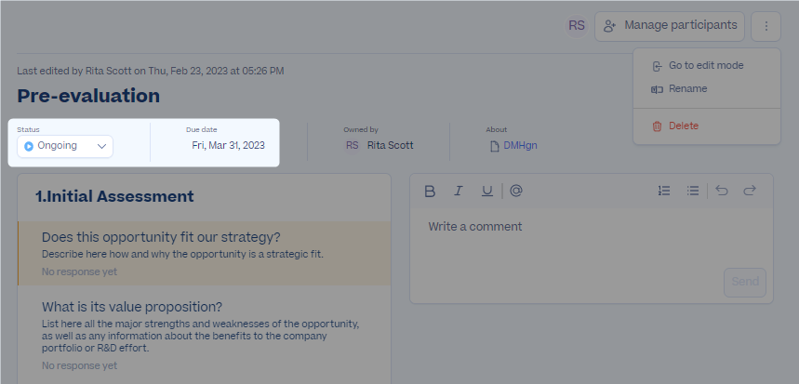Open the DMHgn document link

point(520,145)
